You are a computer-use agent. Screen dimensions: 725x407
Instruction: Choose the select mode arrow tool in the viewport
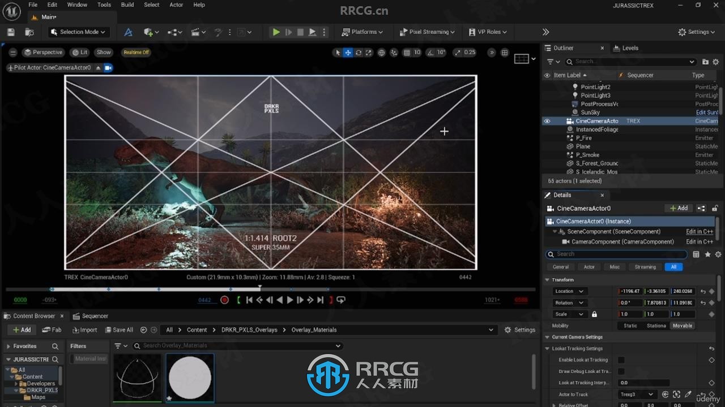[338, 53]
